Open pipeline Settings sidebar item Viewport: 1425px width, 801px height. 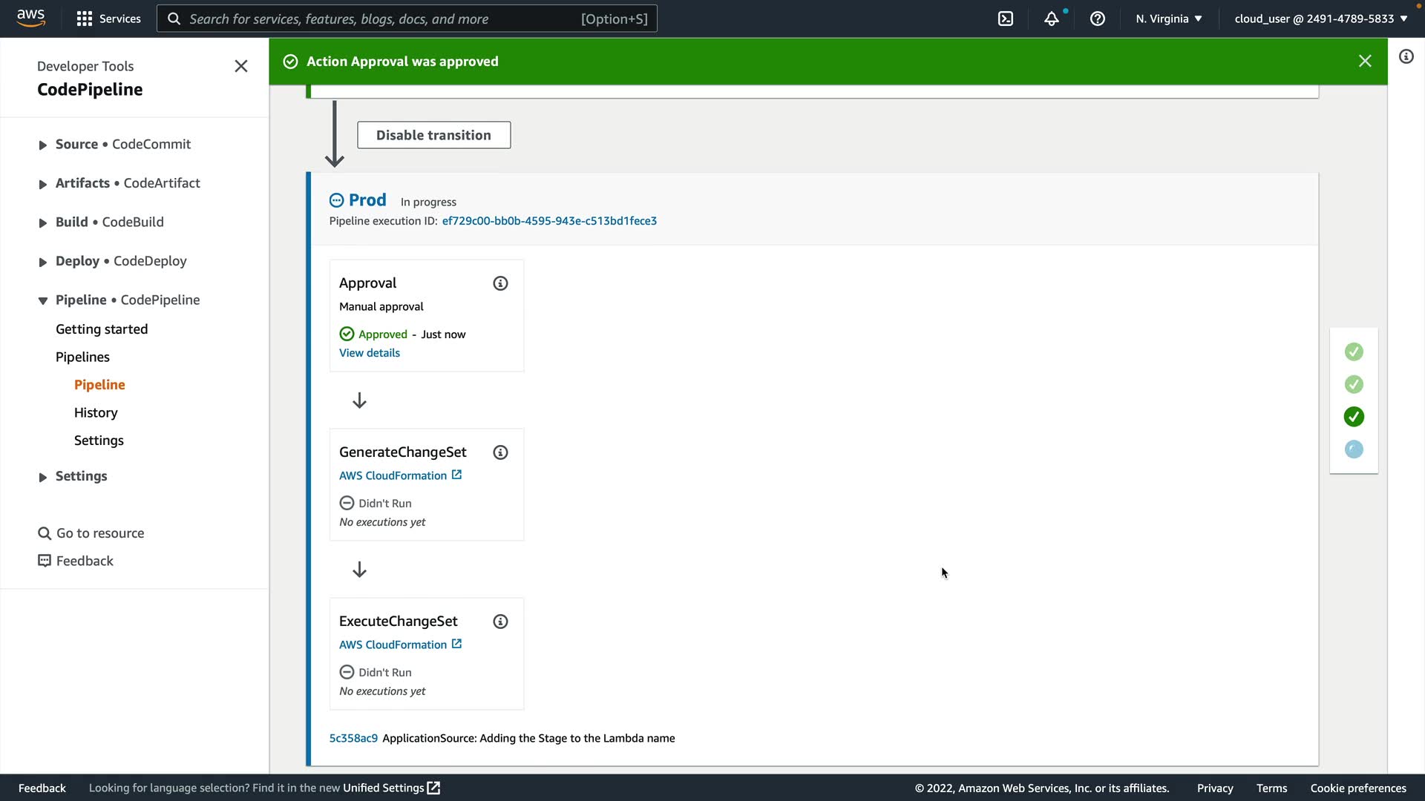(x=99, y=441)
